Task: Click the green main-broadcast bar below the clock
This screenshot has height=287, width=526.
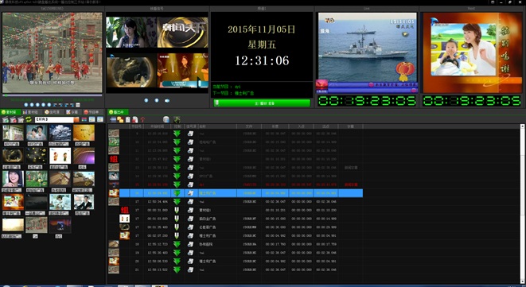Action: click(x=262, y=103)
